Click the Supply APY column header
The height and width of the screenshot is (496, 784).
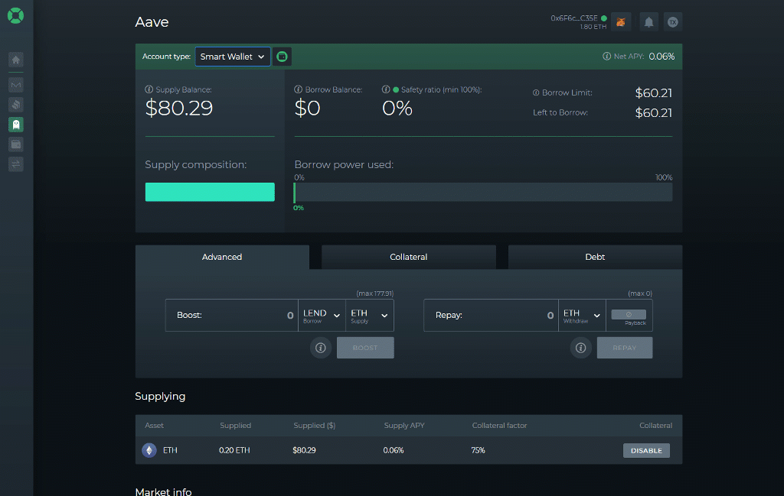pyautogui.click(x=404, y=426)
